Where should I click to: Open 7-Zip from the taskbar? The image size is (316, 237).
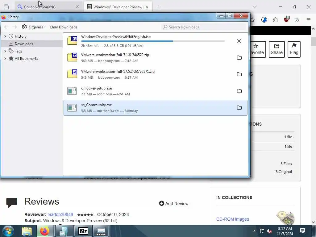click(83, 231)
